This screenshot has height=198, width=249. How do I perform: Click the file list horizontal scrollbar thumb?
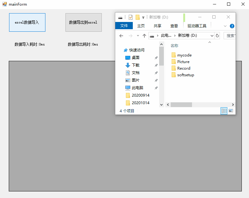click(x=181, y=104)
